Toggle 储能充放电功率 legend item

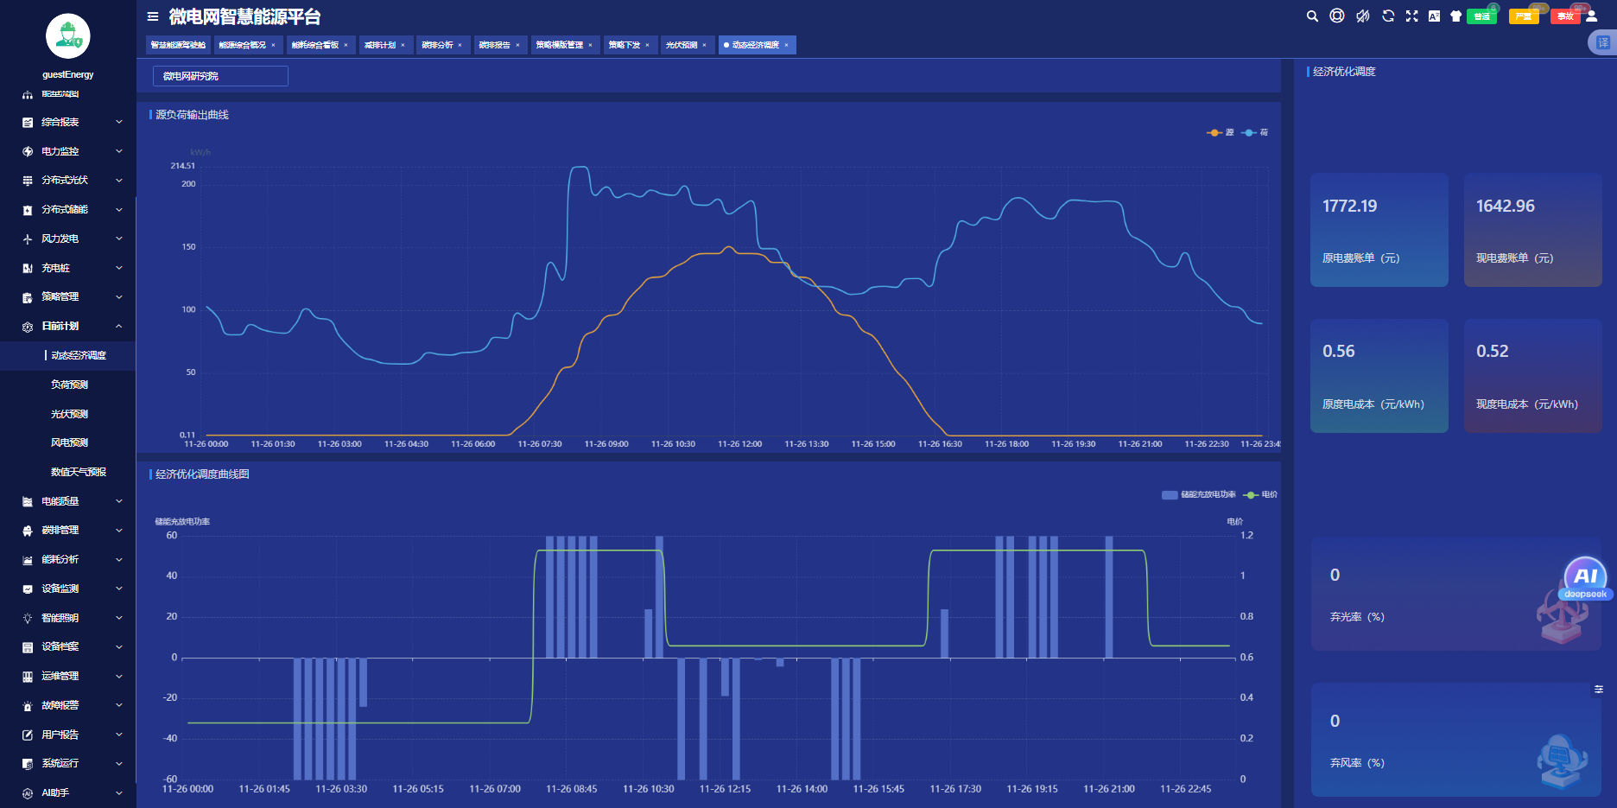(1198, 495)
